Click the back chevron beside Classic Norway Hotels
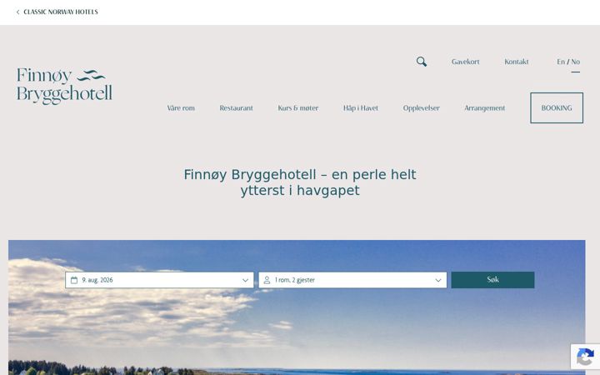The image size is (600, 375). pyautogui.click(x=17, y=12)
